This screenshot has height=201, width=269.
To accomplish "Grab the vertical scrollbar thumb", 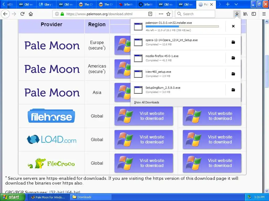I will click(x=267, y=71).
